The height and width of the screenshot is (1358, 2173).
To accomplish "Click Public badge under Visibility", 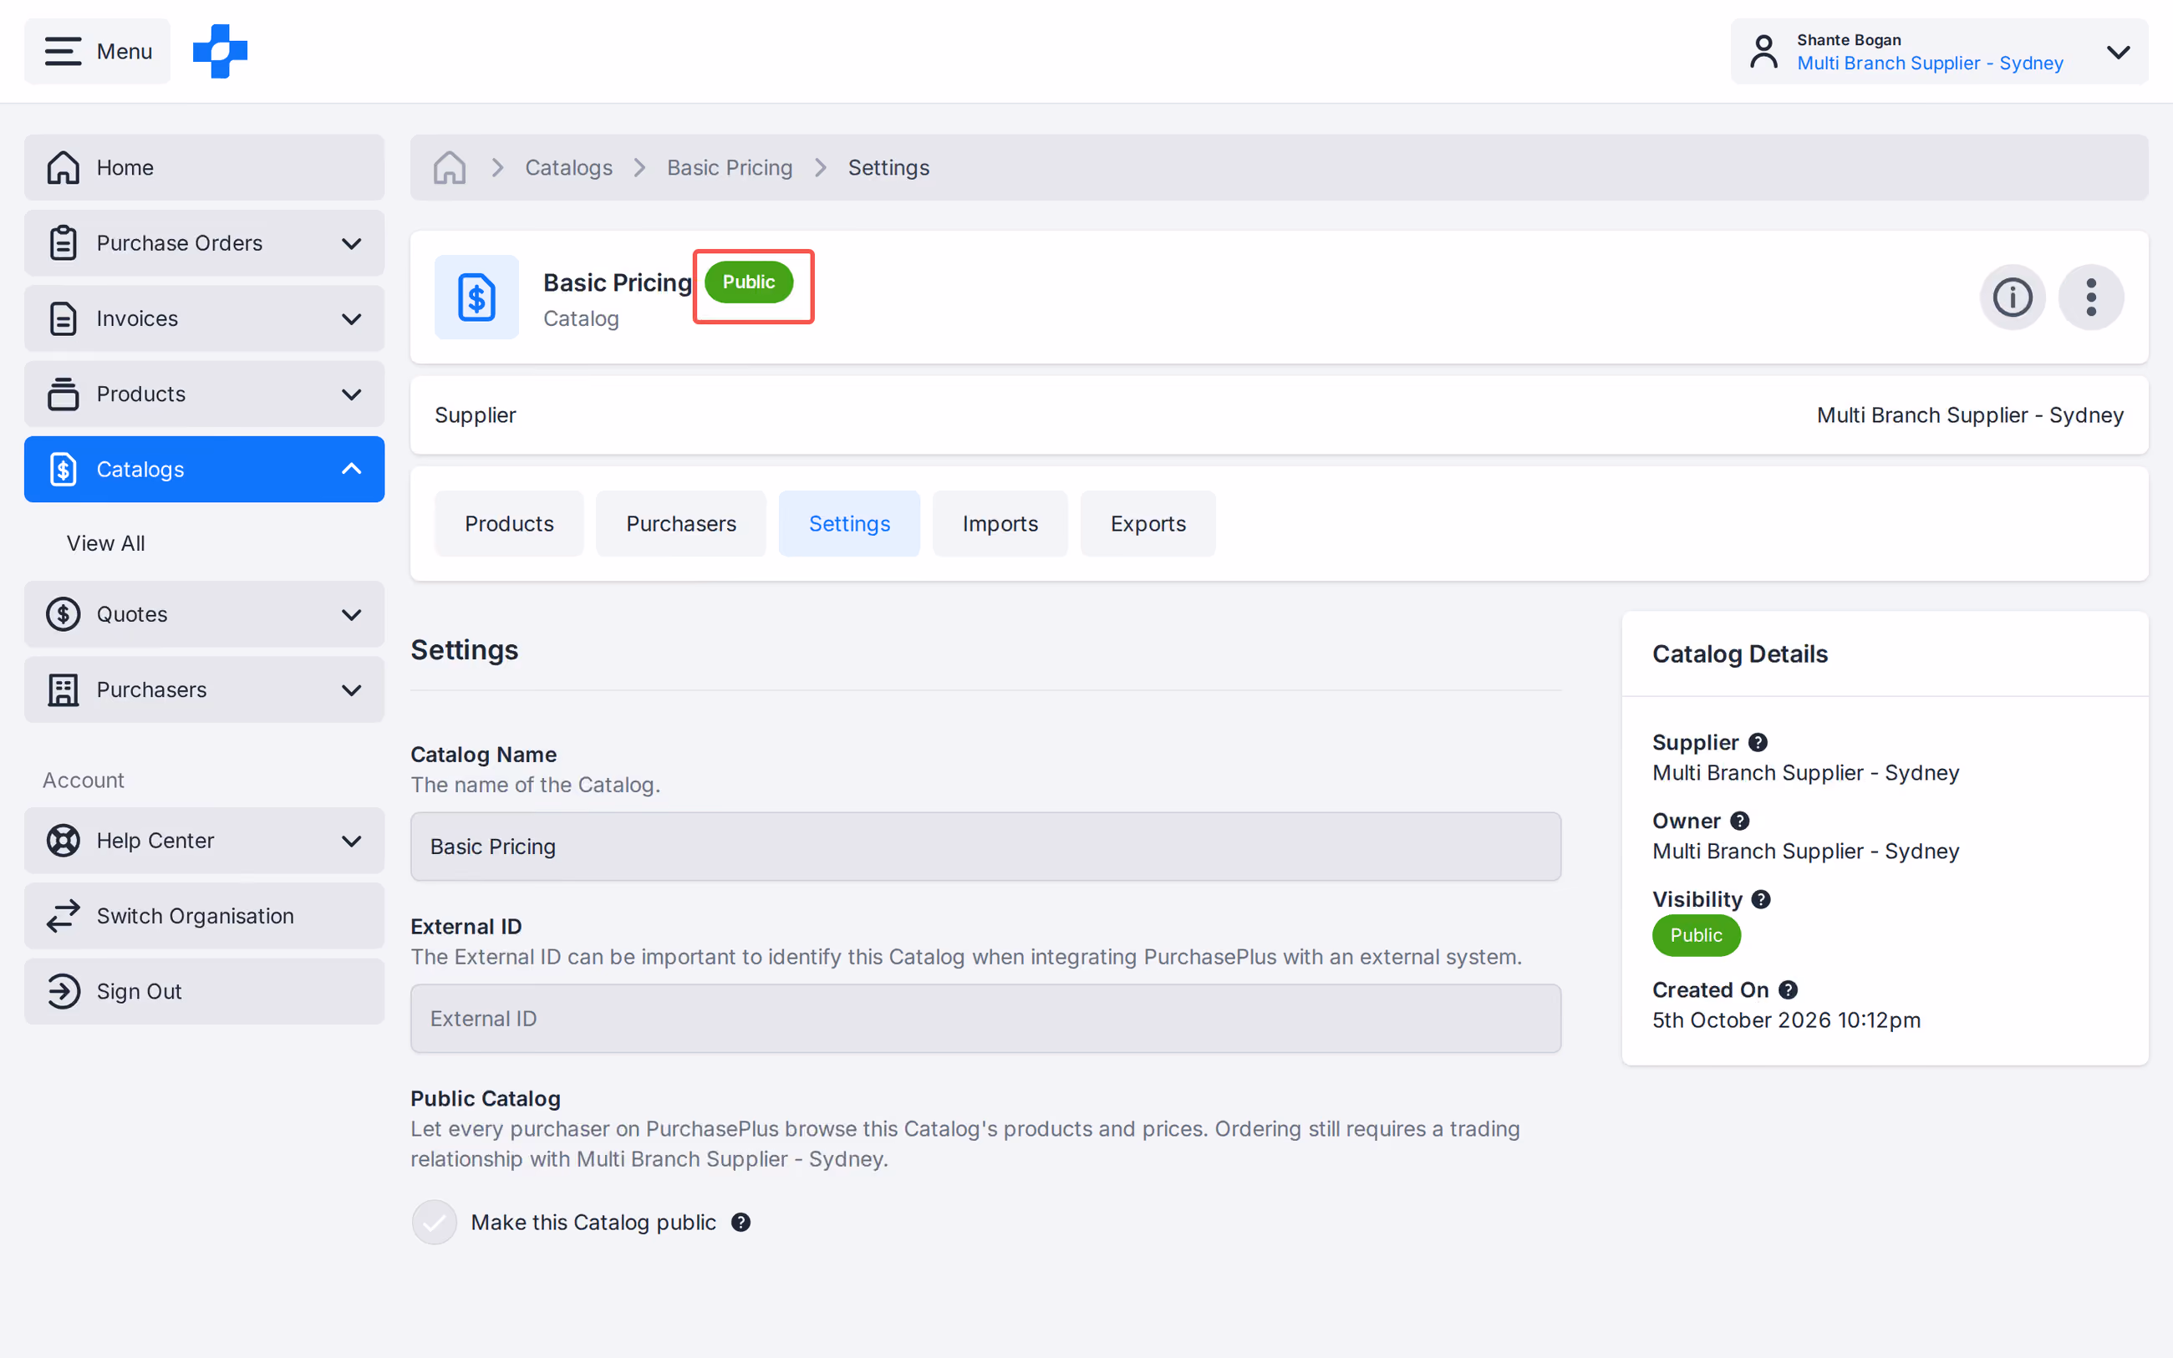I will point(1695,935).
